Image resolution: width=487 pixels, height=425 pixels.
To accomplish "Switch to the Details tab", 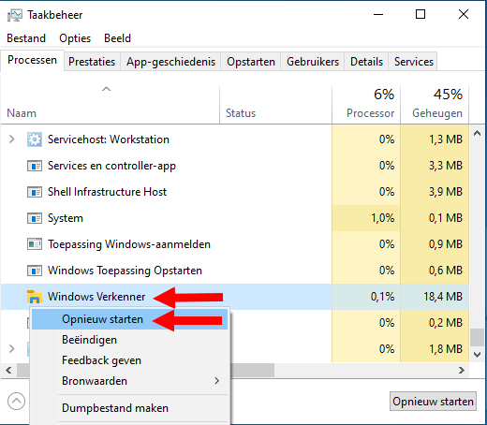I will point(366,62).
